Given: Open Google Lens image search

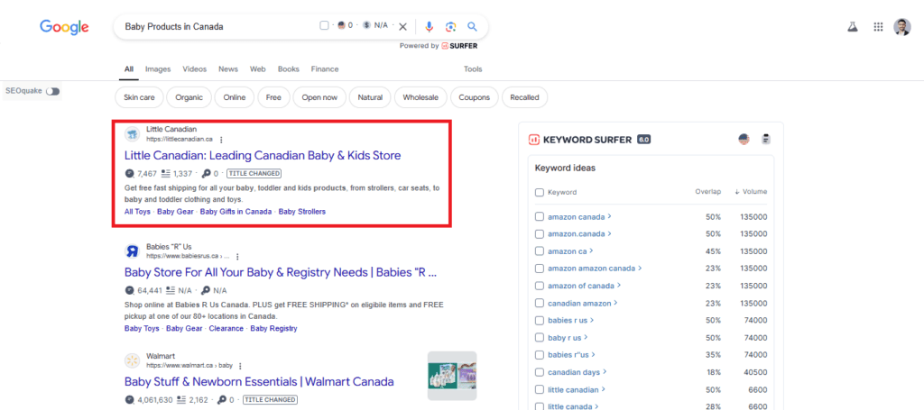Looking at the screenshot, I should point(450,26).
